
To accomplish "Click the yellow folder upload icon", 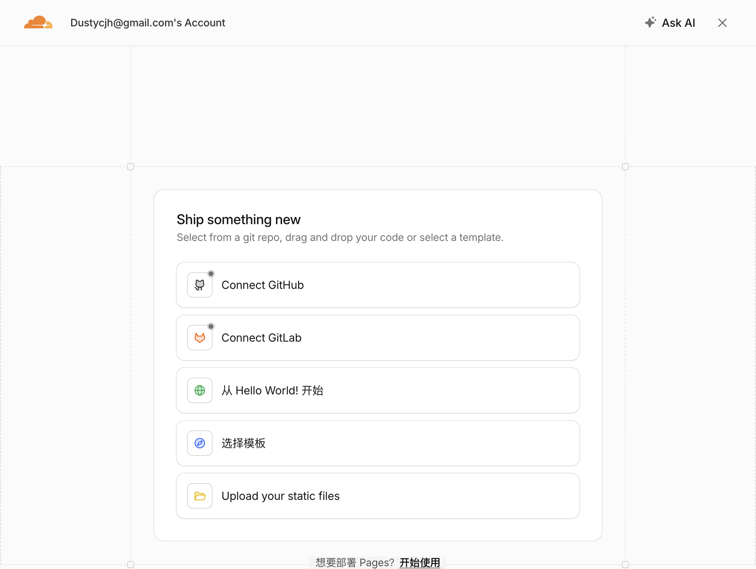I will [200, 496].
